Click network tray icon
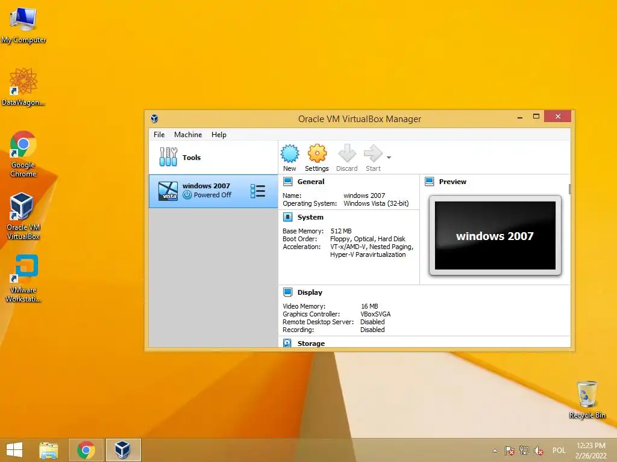Viewport: 617px width, 462px height. point(524,451)
